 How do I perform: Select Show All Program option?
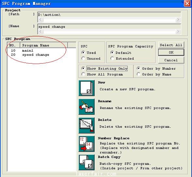pyautogui.click(x=83, y=74)
